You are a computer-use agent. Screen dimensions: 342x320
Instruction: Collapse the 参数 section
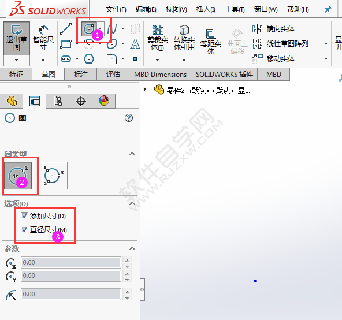[x=132, y=248]
